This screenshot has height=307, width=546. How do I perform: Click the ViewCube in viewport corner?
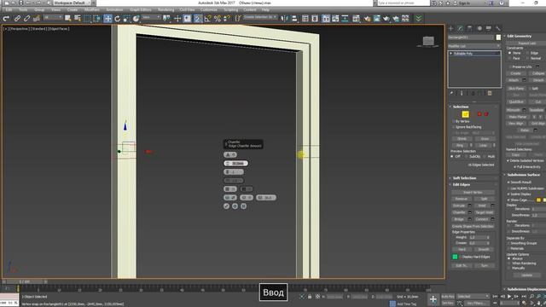click(x=428, y=42)
